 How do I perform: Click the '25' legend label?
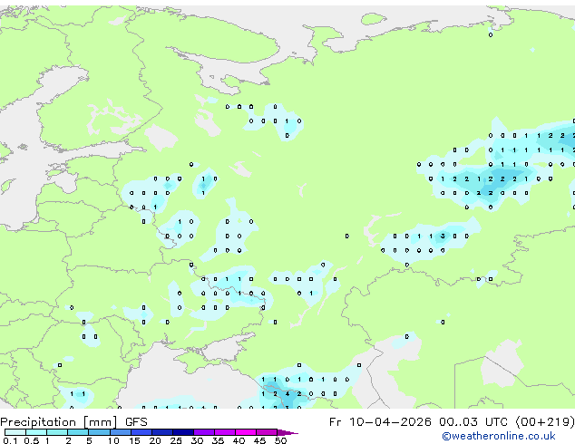176,440
